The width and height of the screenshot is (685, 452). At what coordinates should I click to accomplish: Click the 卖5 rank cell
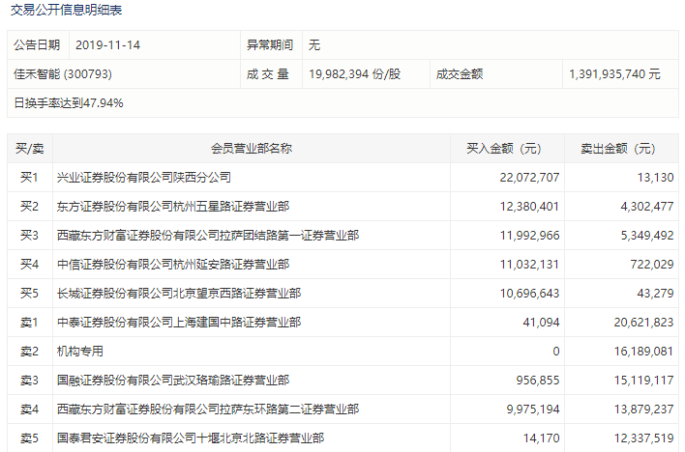(x=30, y=438)
